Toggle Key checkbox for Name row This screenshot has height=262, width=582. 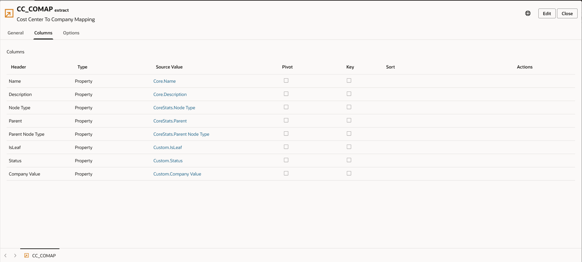click(349, 80)
